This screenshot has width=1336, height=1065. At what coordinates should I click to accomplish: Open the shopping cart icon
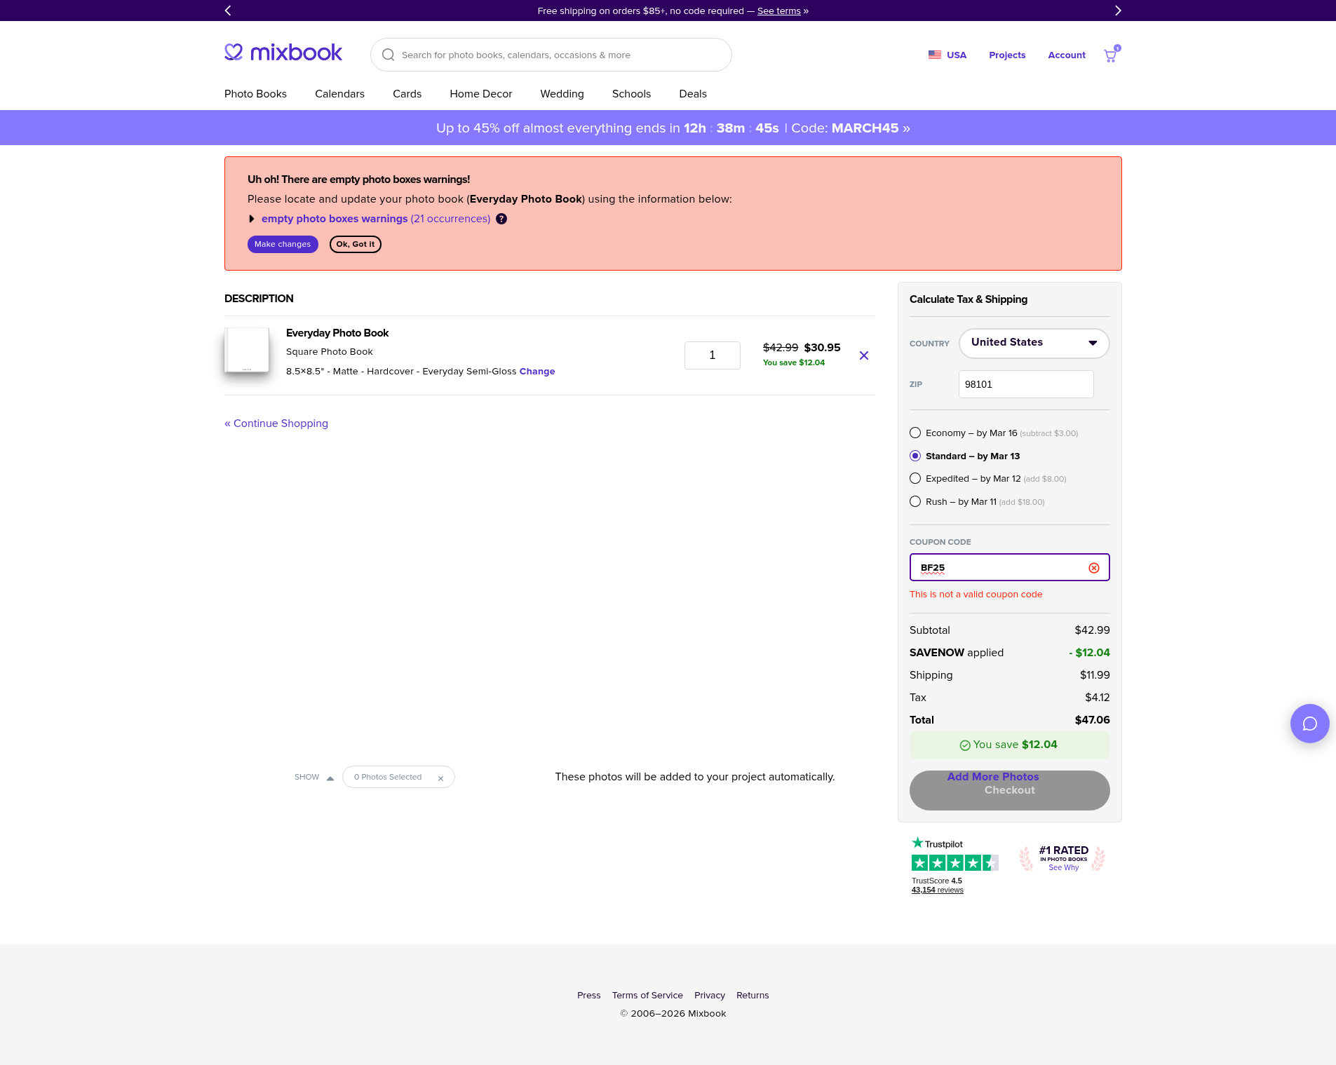(1110, 55)
